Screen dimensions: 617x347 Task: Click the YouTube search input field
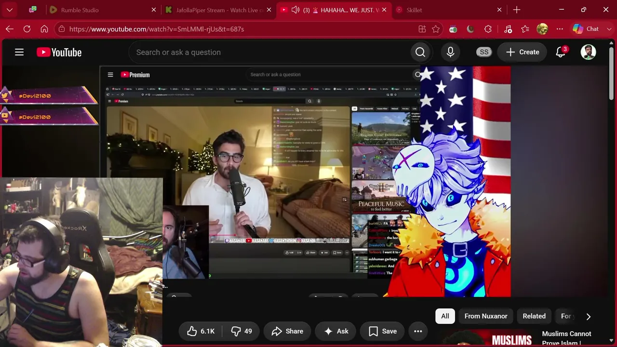tap(269, 52)
